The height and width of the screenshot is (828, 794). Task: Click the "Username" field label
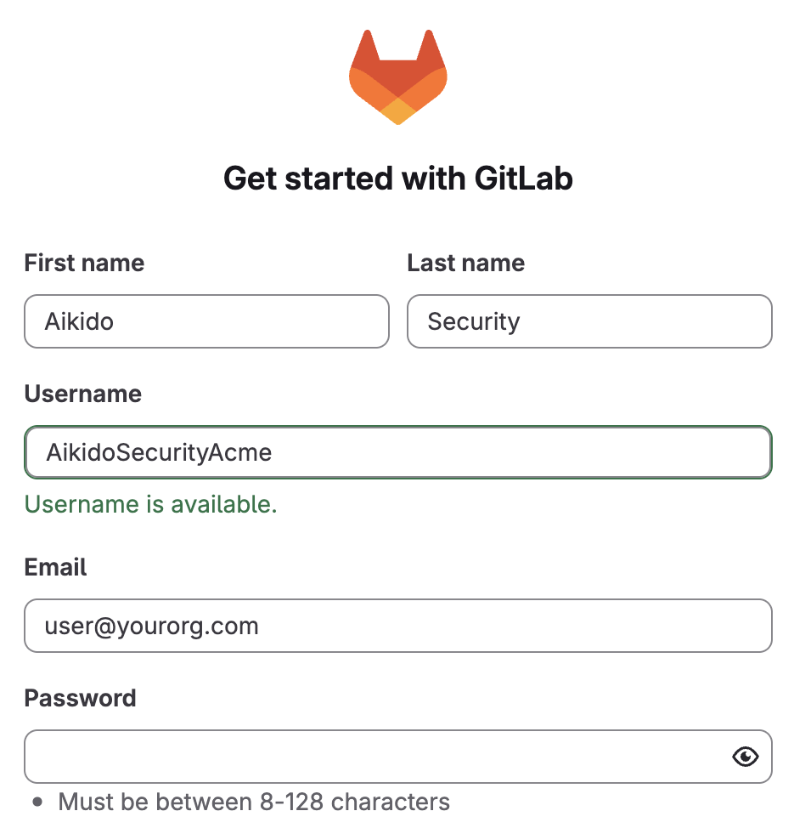click(x=83, y=394)
